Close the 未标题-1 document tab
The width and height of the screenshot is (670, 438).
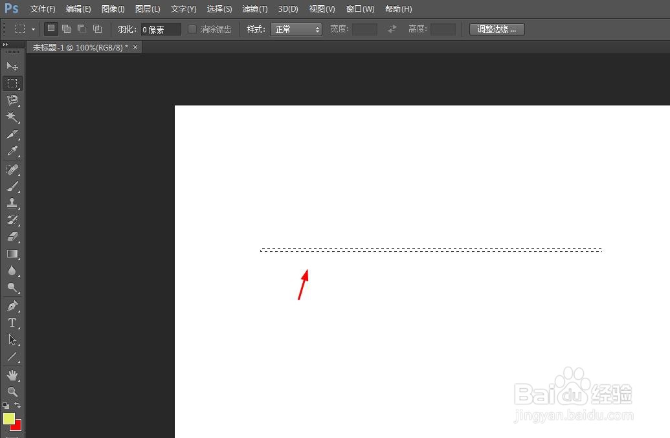134,47
